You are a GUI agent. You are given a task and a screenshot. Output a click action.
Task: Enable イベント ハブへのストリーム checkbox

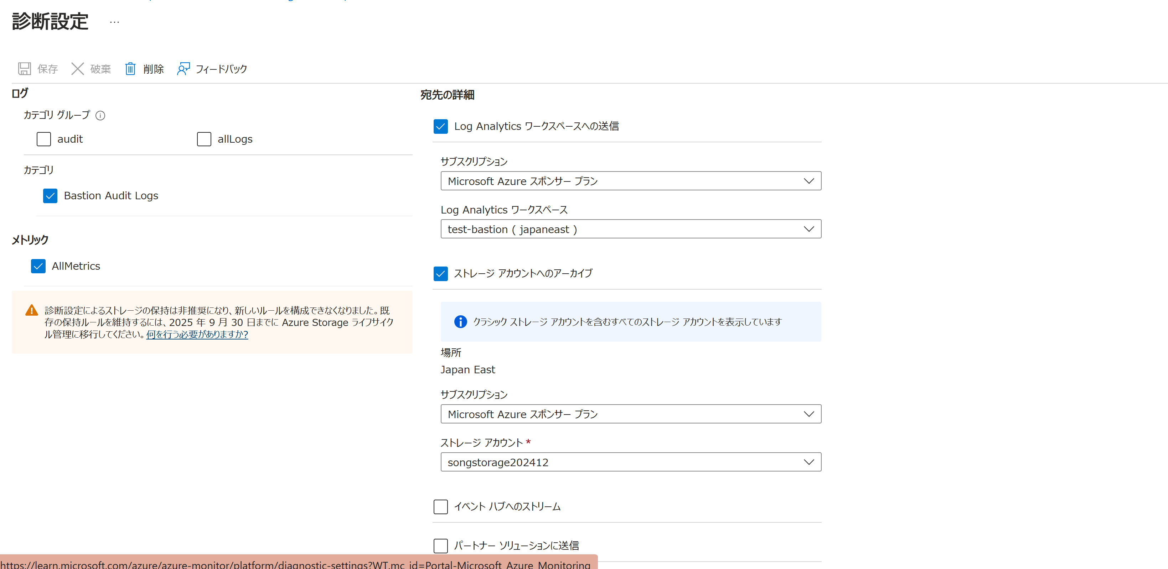(x=440, y=506)
